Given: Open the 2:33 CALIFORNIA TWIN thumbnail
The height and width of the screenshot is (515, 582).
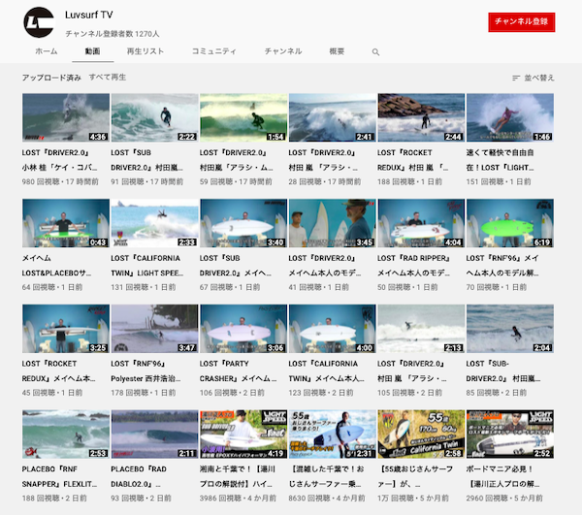Looking at the screenshot, I should tap(154, 223).
